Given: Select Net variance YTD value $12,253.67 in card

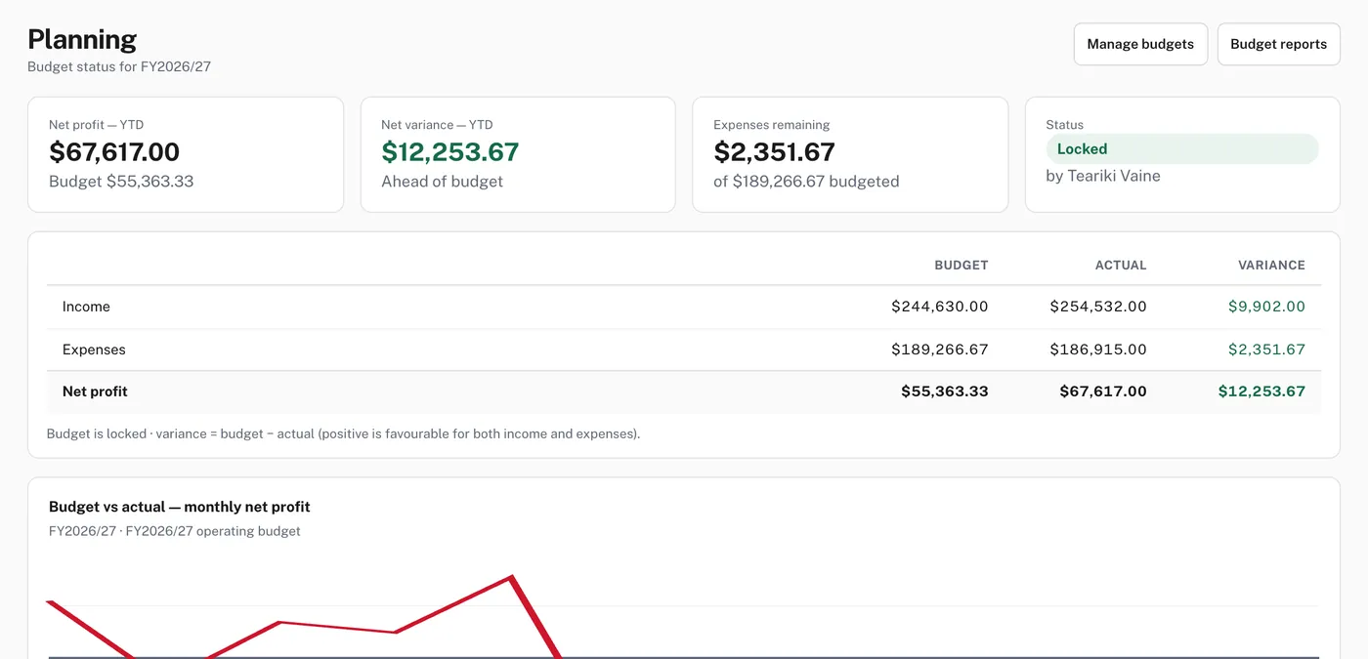Looking at the screenshot, I should [x=449, y=152].
